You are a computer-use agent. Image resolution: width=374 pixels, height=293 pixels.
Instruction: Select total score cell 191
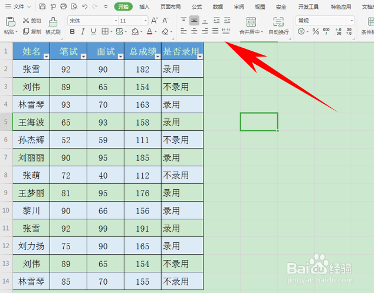[143, 228]
